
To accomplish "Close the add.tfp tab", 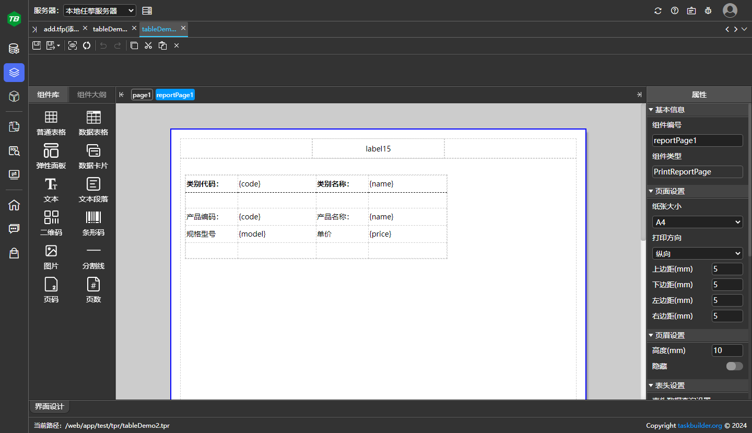I will pos(85,28).
